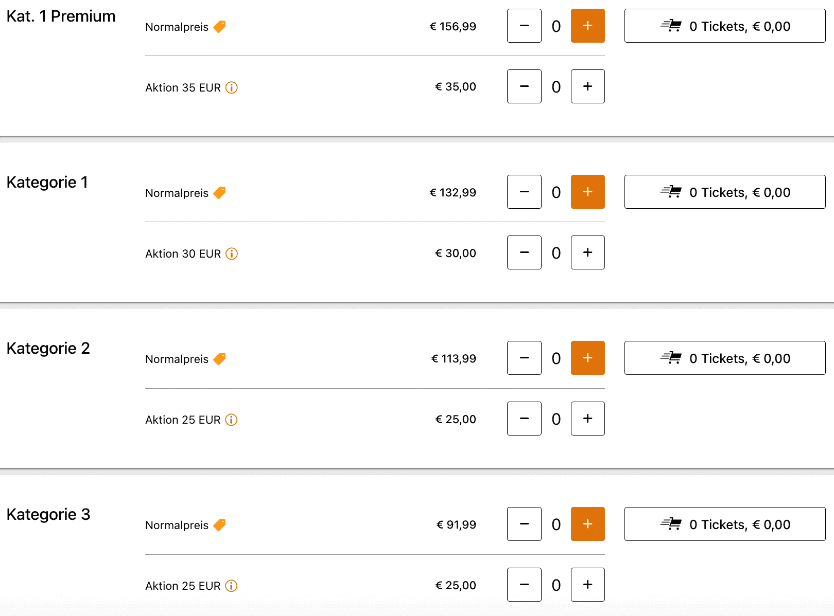
Task: Add a Kategorie 1 Normalpreis ticket
Action: [x=587, y=192]
